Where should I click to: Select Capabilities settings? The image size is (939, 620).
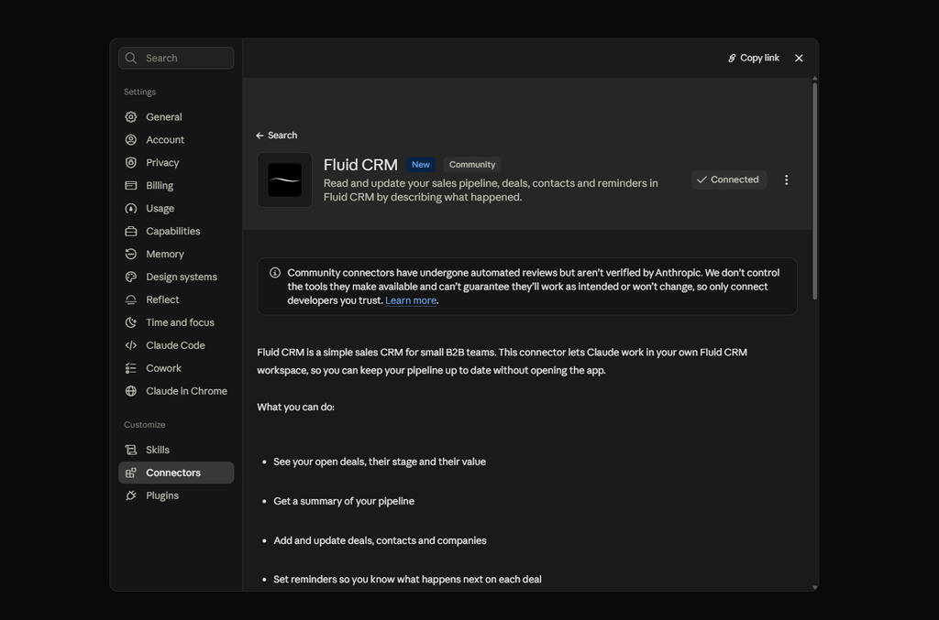coord(176,231)
